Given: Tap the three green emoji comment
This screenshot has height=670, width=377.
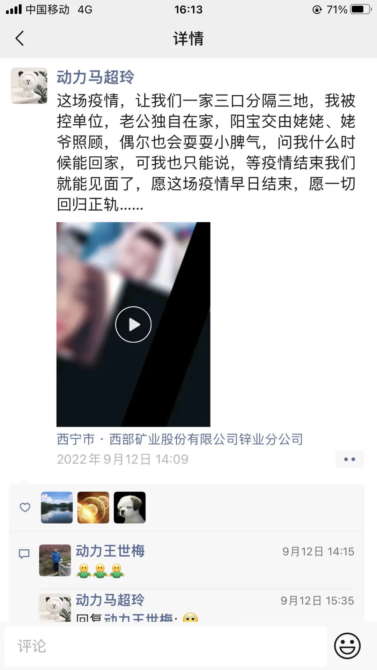Looking at the screenshot, I should [x=100, y=571].
